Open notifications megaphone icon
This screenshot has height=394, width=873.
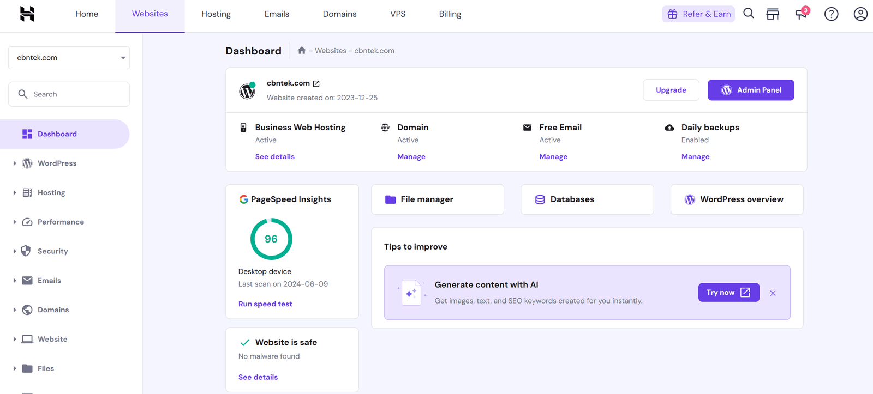(802, 14)
